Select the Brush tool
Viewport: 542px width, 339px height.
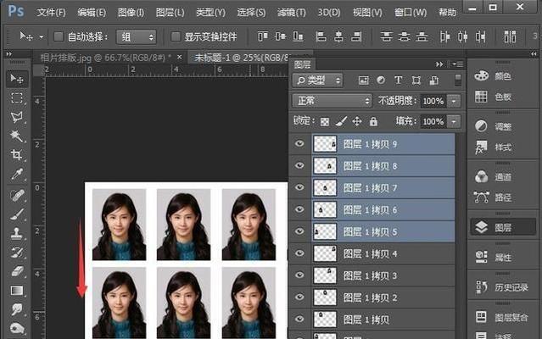pyautogui.click(x=17, y=214)
